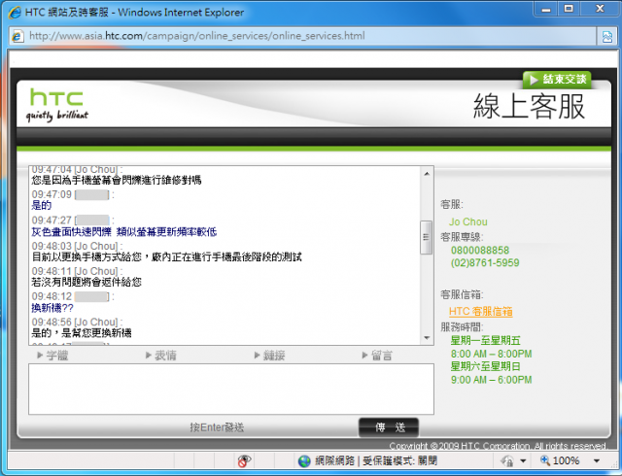Click the 星期一至星期五 service hours text
This screenshot has width=622, height=476.
coord(486,340)
